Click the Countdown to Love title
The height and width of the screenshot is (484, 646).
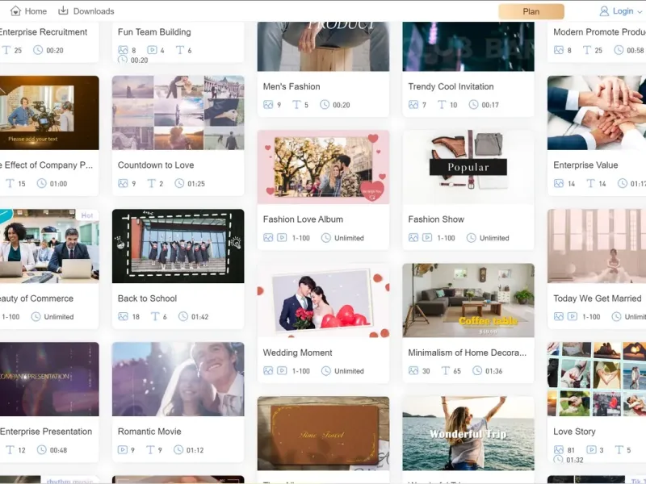[156, 165]
